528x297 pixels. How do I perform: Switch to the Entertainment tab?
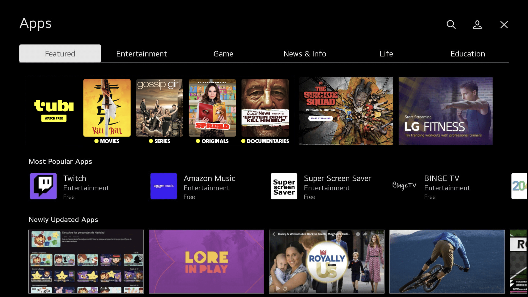[142, 54]
